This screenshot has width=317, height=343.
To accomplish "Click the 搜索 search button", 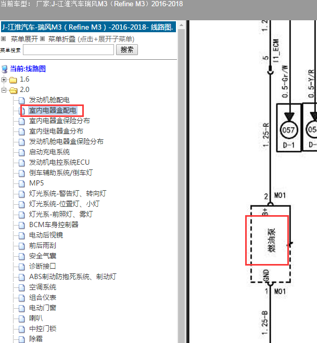I will tap(127, 50).
